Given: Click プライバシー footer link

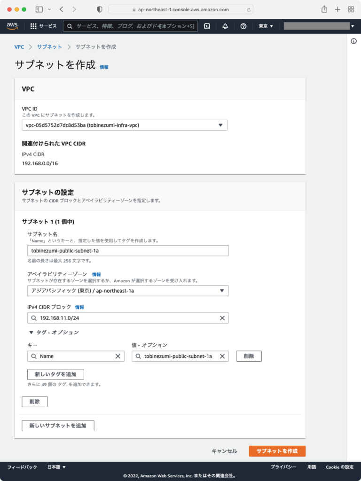Looking at the screenshot, I should tap(283, 467).
